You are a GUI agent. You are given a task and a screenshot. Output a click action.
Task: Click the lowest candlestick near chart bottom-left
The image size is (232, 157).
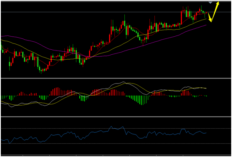pos(41,71)
